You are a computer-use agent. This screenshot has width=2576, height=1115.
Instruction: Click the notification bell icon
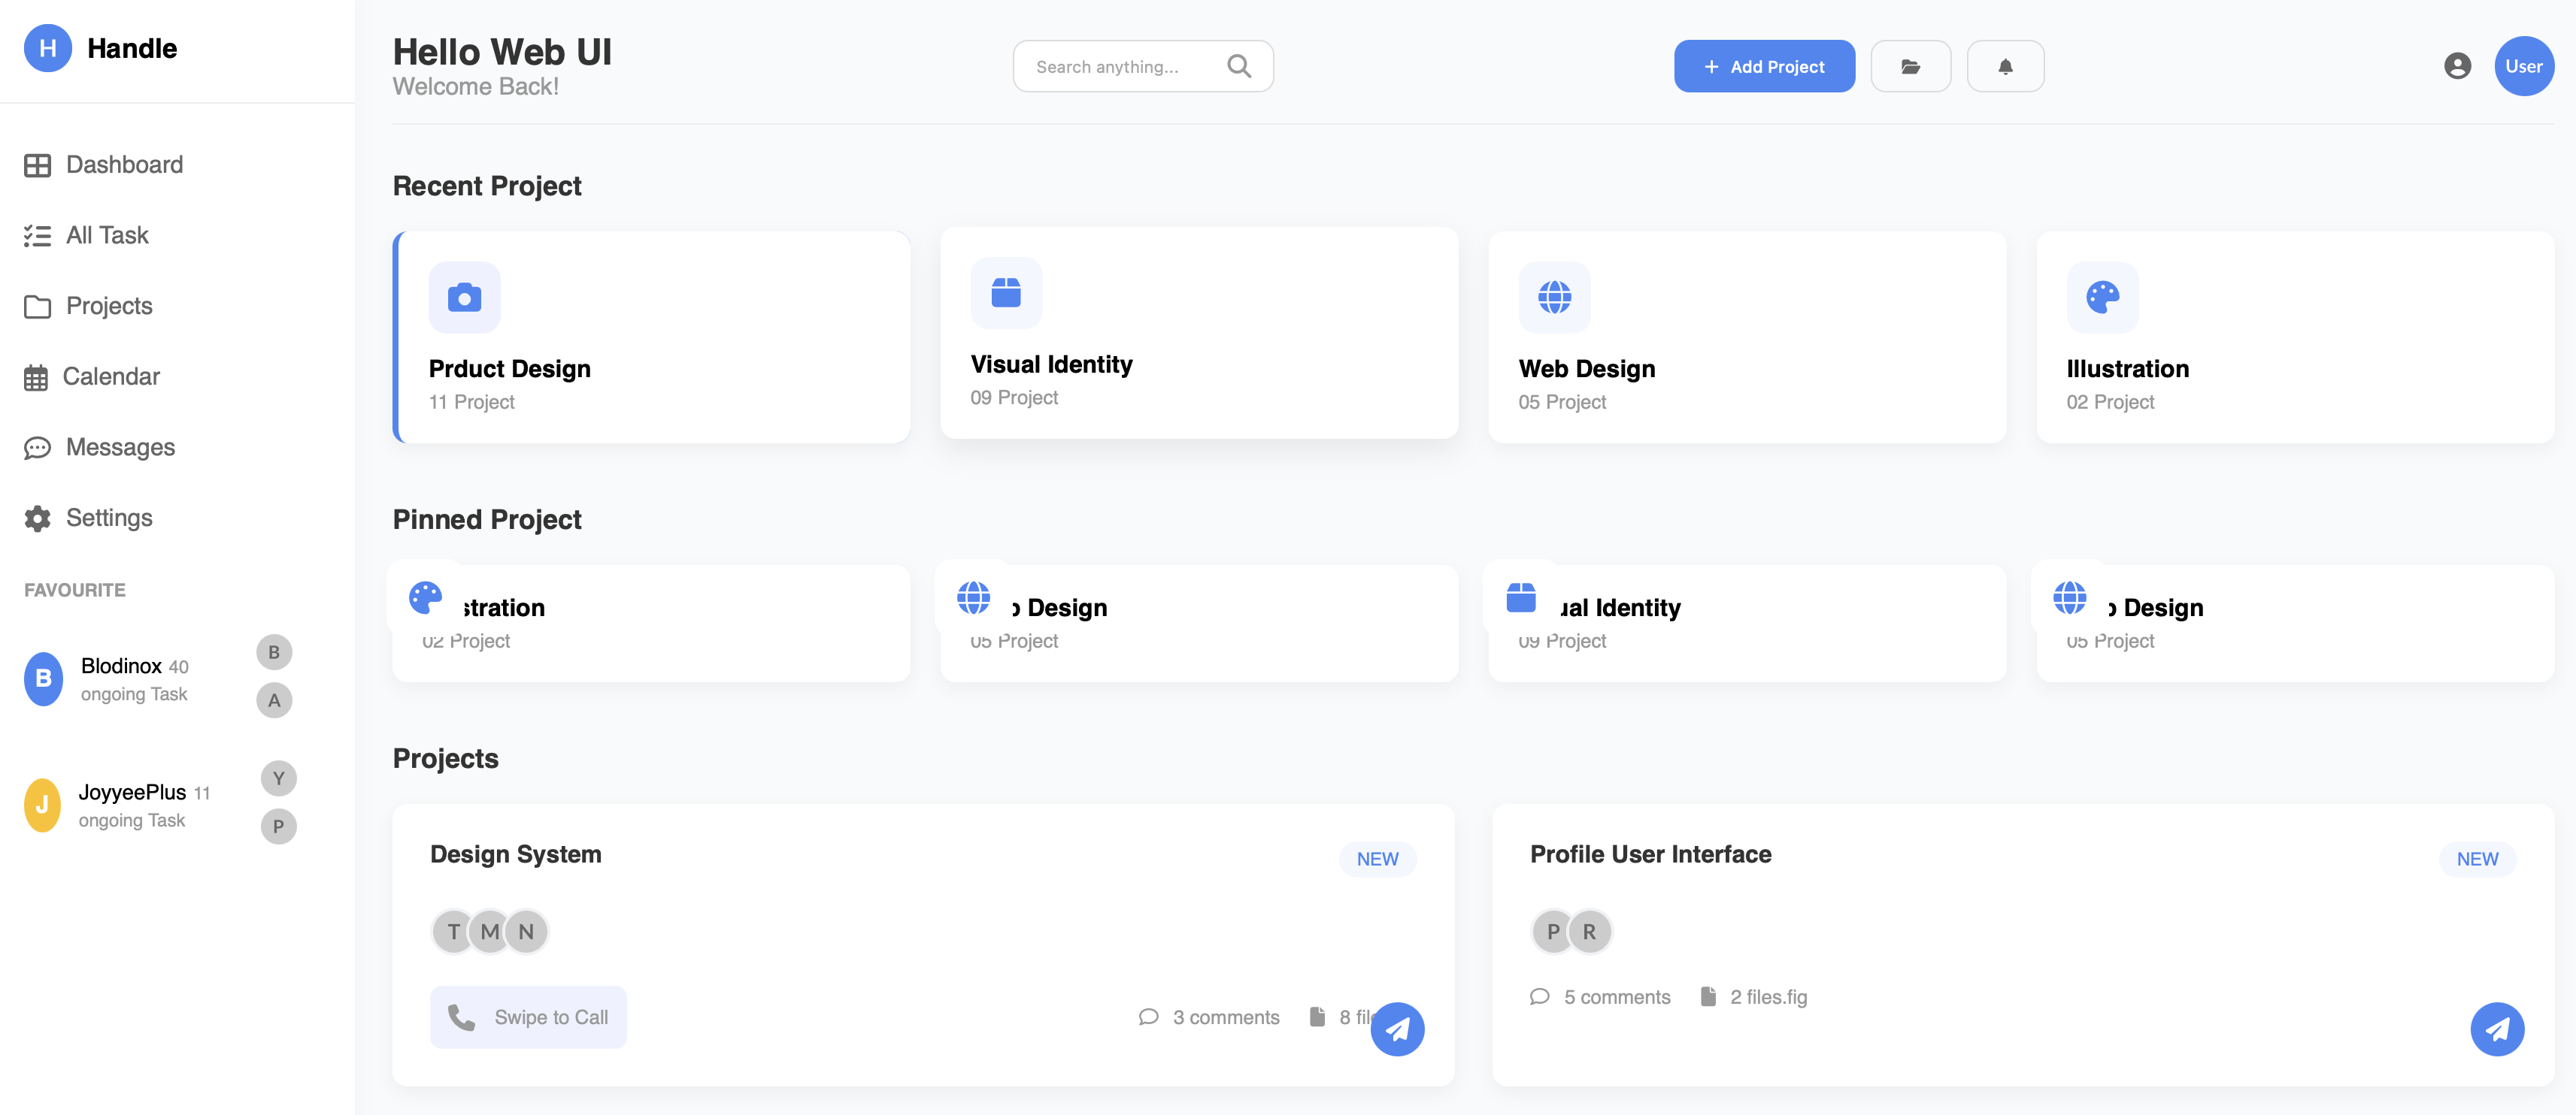[x=2005, y=67]
